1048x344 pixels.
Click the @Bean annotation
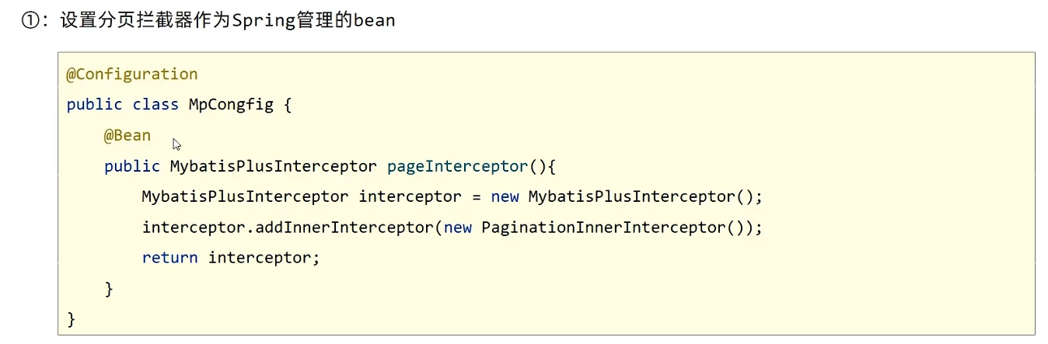pos(128,136)
